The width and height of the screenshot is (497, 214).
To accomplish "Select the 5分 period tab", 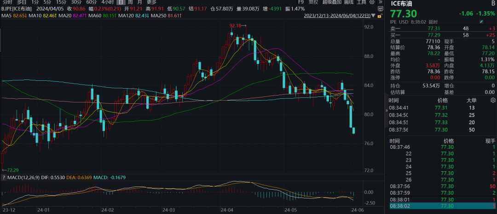I will [47, 2].
